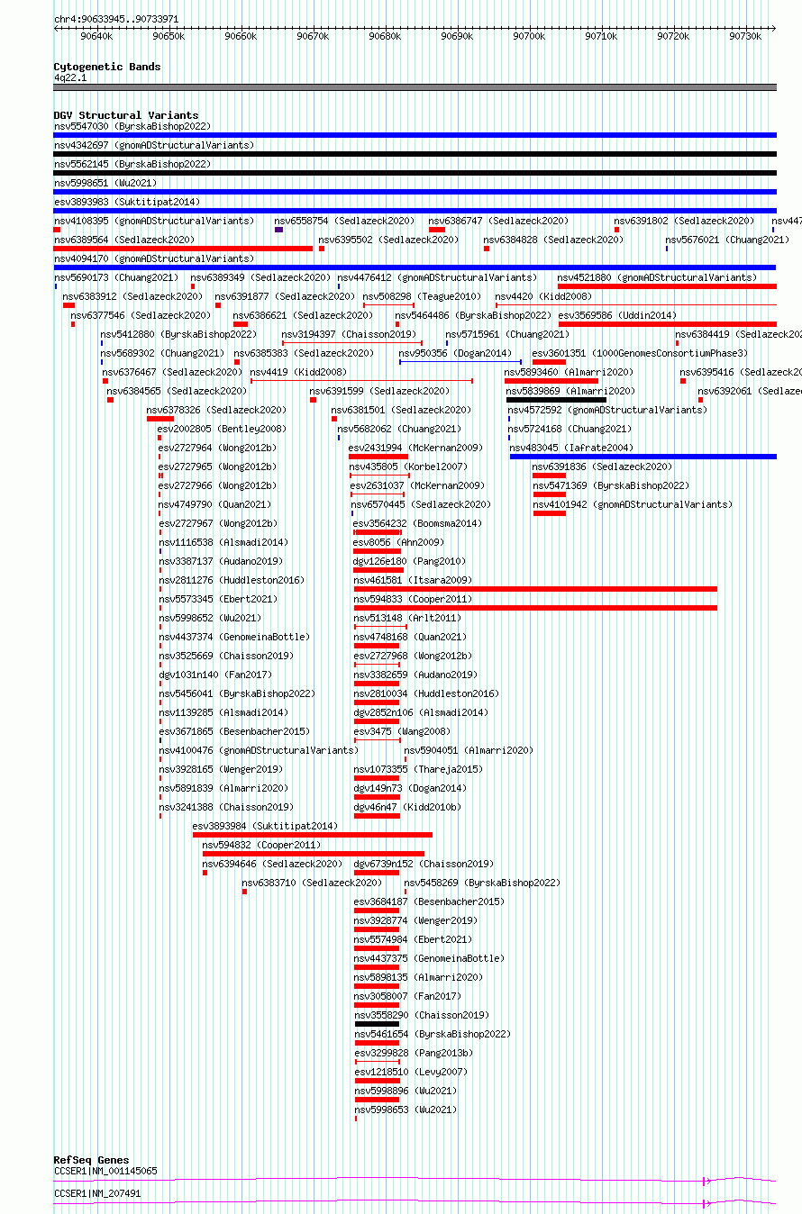
Task: Select the nsv5562145 (ByrskaBishop2022) label
Action: point(132,164)
